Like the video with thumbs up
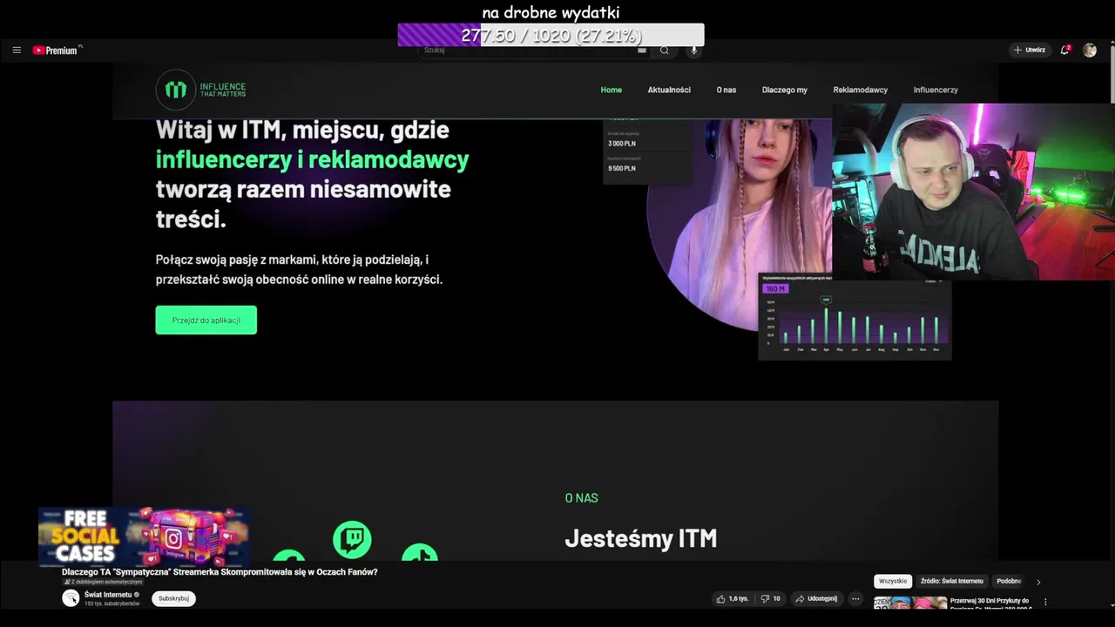 (x=733, y=599)
